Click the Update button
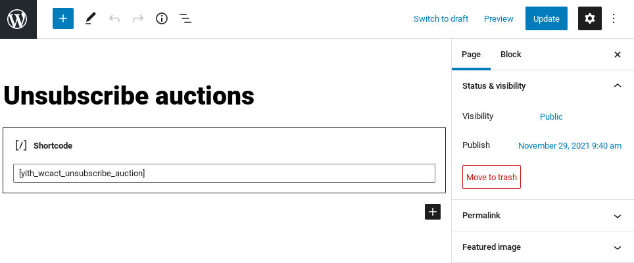 coord(547,18)
